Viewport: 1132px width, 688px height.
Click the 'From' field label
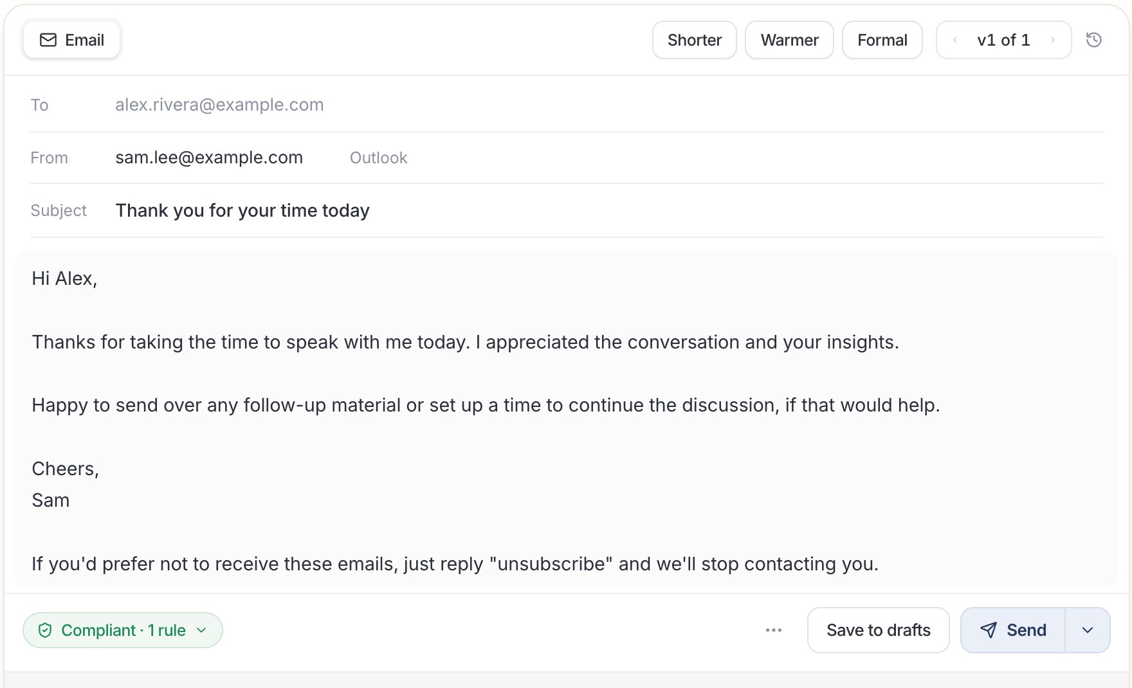click(x=49, y=158)
